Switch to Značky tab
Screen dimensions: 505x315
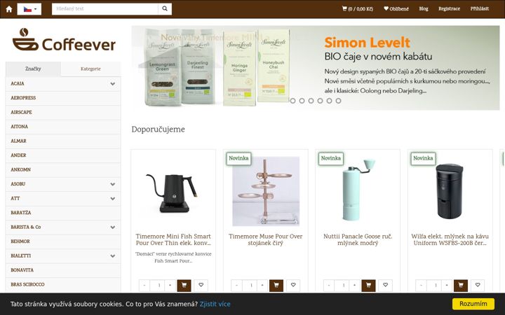[33, 69]
